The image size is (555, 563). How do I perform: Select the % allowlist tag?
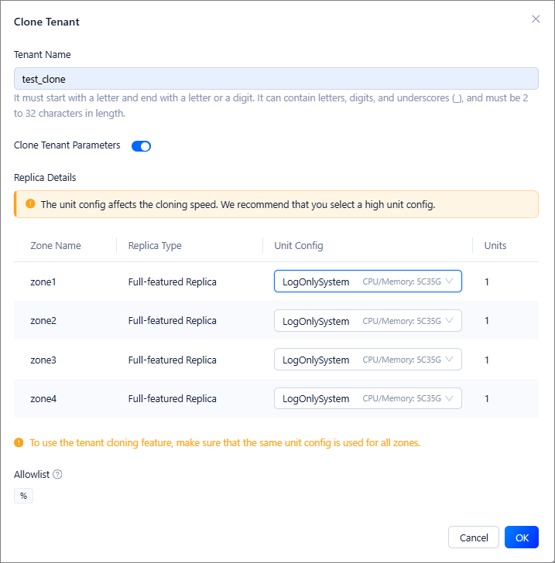pyautogui.click(x=23, y=496)
